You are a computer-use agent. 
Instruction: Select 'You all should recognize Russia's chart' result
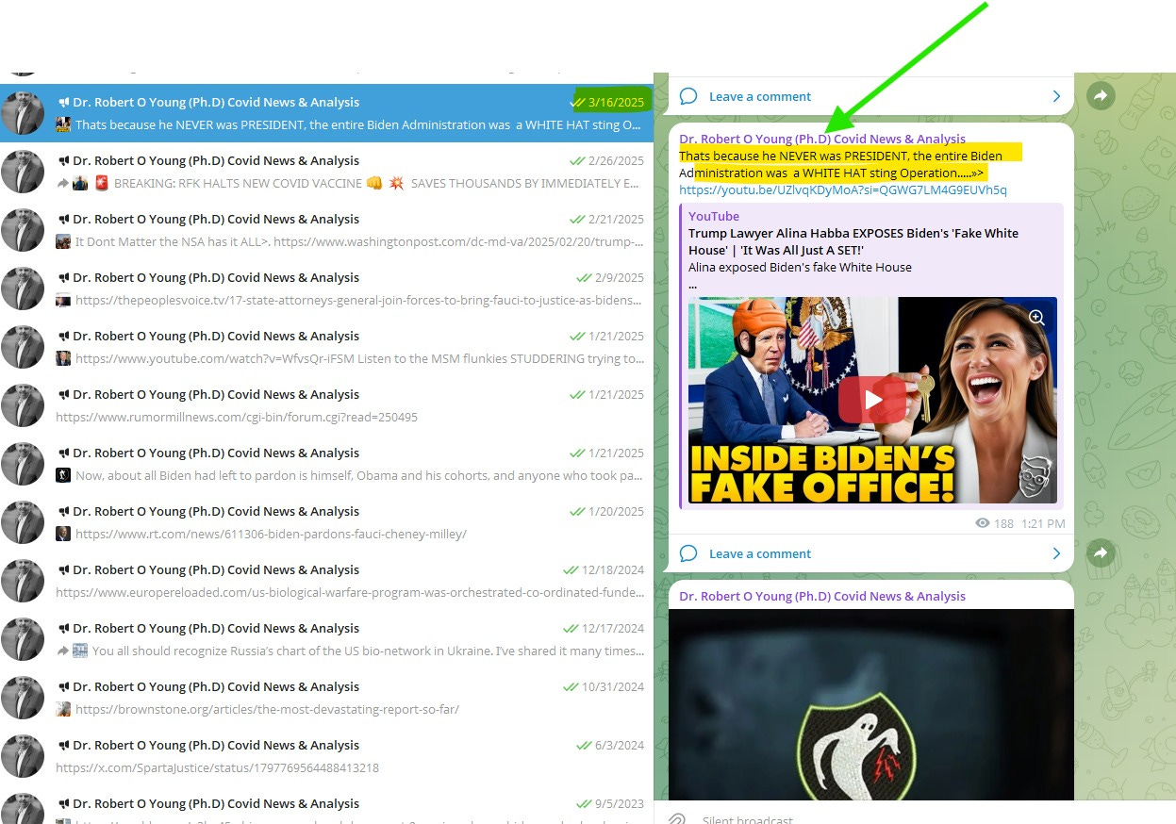pos(326,639)
